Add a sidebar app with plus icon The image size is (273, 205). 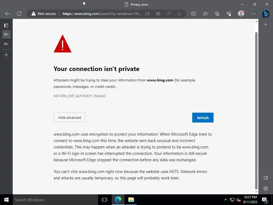(266, 25)
